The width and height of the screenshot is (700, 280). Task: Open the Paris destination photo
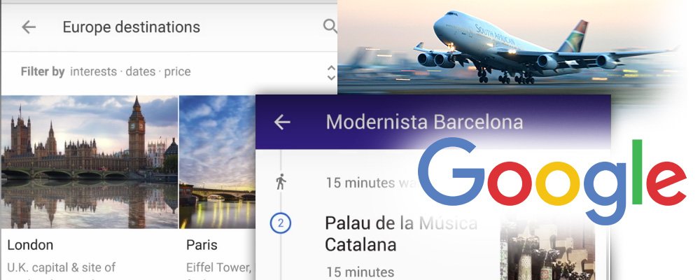(x=218, y=162)
